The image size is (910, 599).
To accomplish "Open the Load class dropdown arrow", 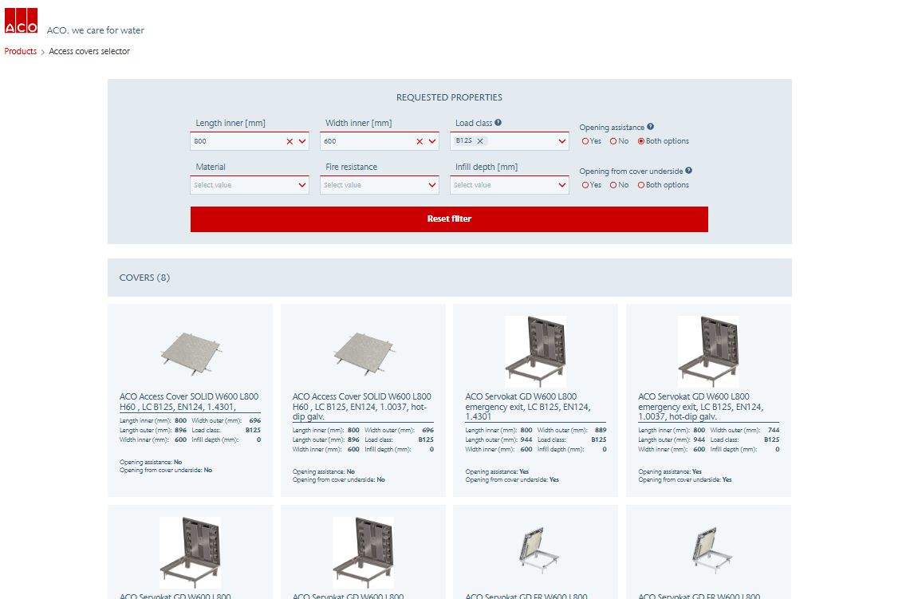I will [562, 141].
